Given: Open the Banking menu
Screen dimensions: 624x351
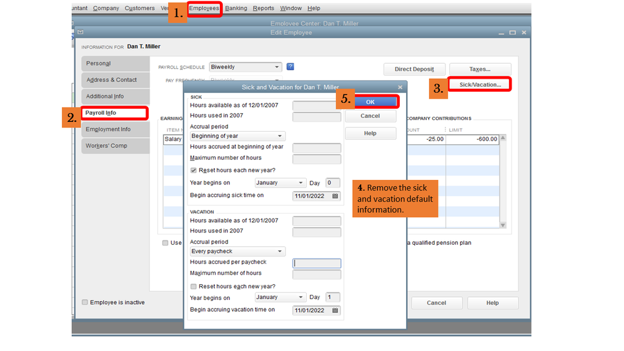Looking at the screenshot, I should pyautogui.click(x=236, y=8).
